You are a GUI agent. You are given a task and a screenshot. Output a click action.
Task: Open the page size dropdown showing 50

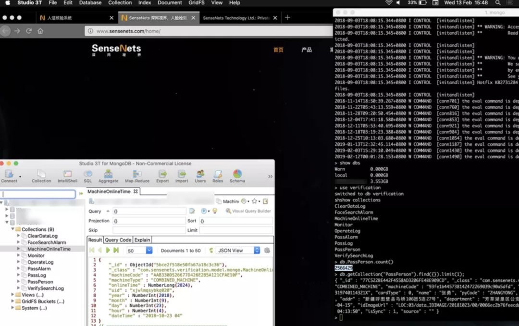coord(148,251)
